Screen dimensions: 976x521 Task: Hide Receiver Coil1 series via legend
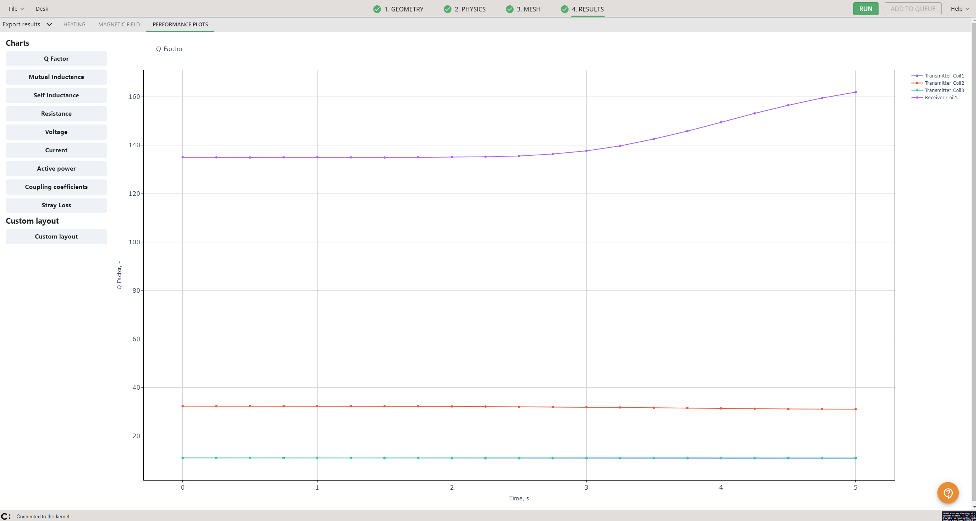940,98
